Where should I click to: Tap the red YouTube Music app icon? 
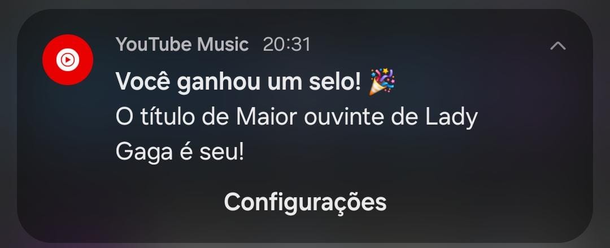pos(68,60)
